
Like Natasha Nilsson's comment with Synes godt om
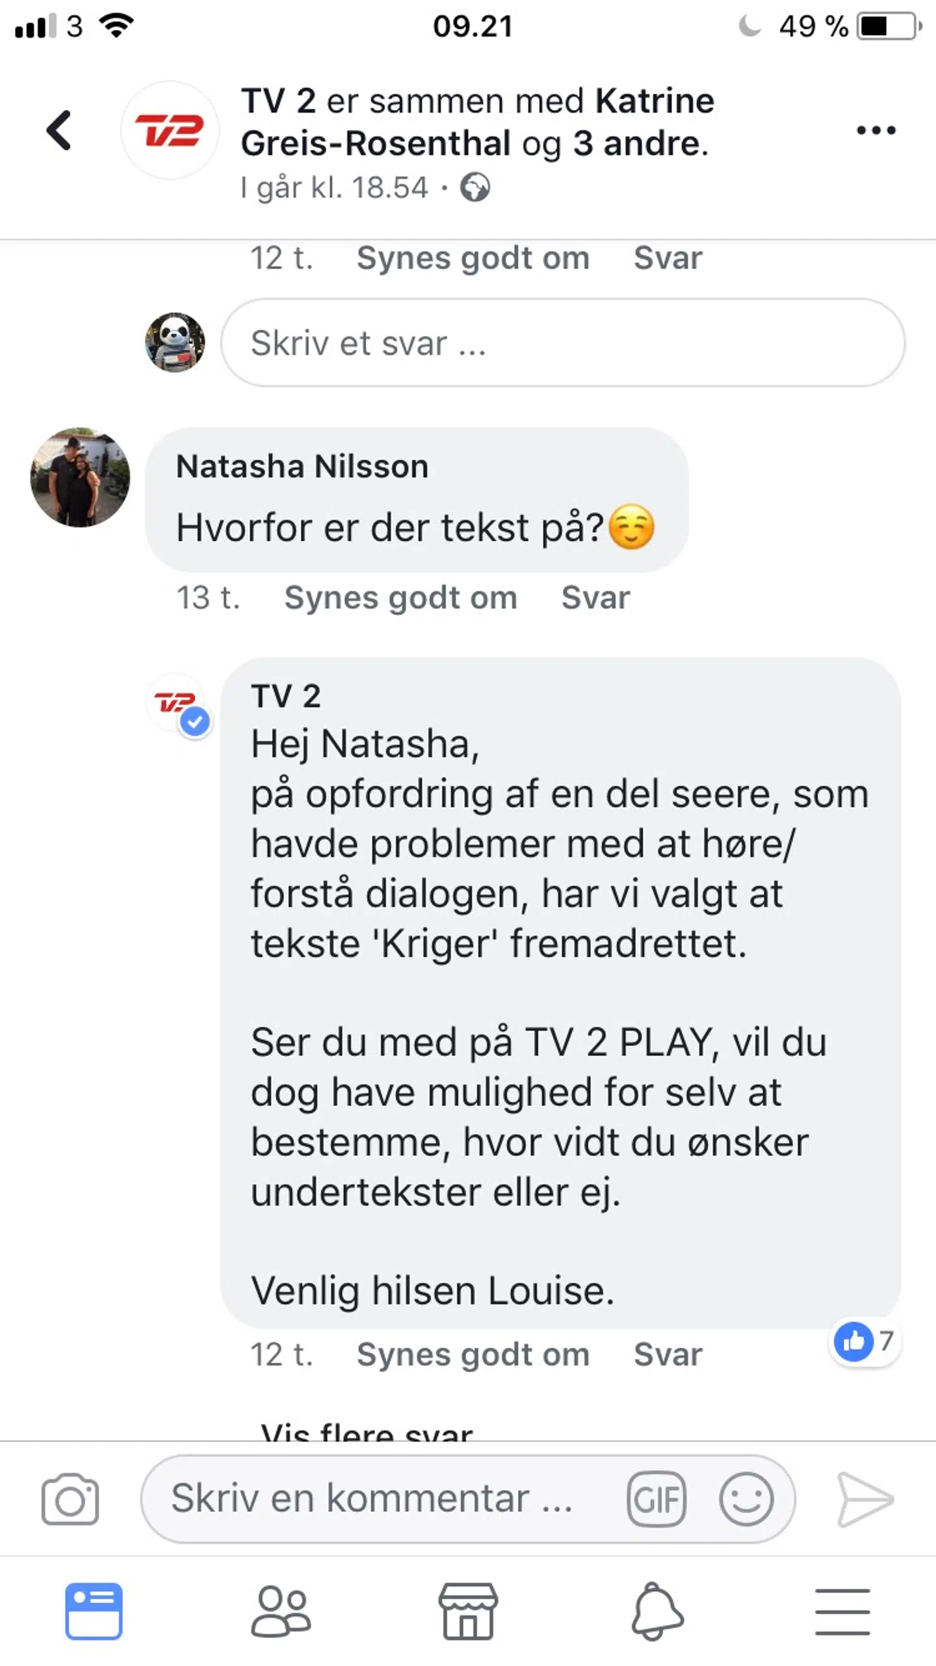pos(400,597)
